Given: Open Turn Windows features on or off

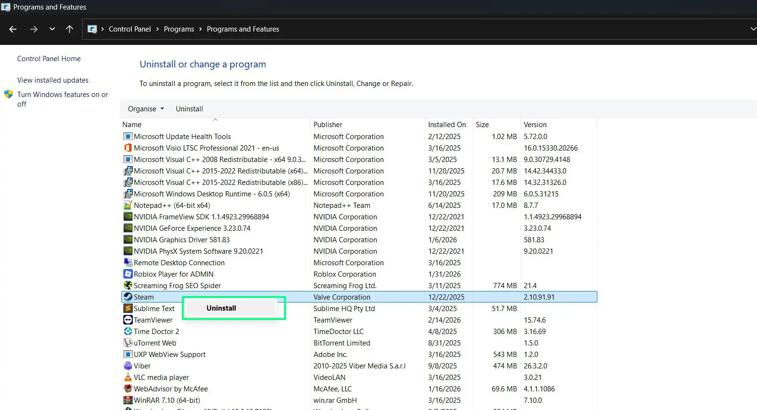Looking at the screenshot, I should (x=63, y=99).
